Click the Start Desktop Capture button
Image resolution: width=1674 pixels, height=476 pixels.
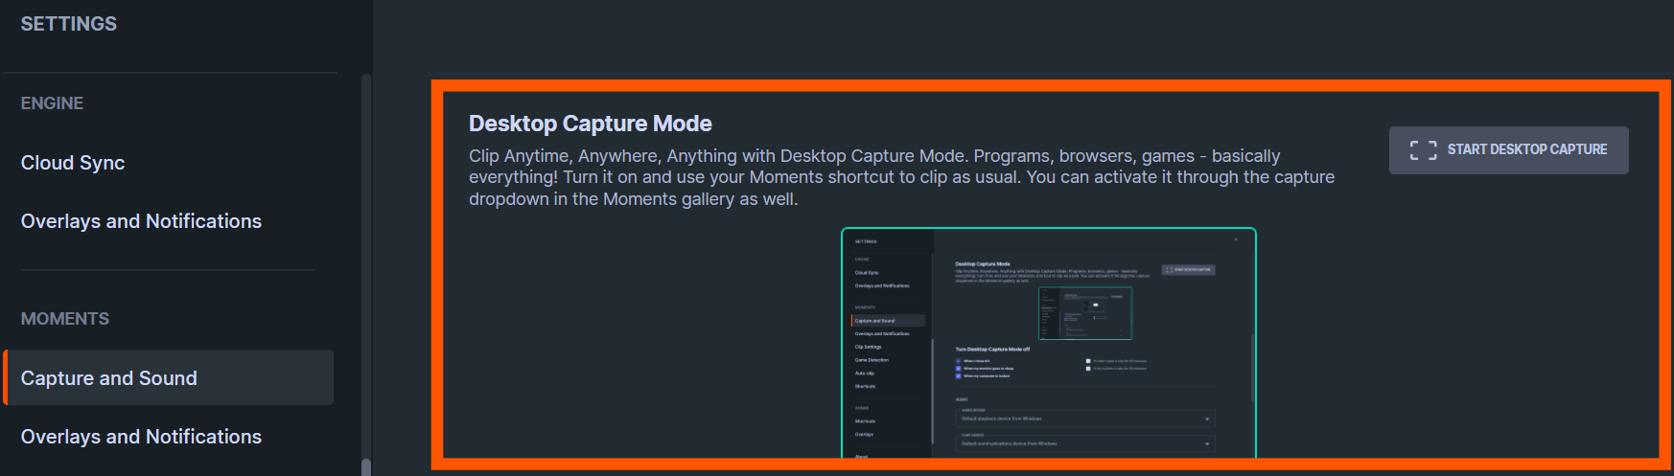(1508, 150)
